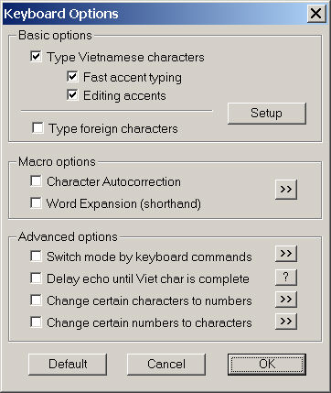Click the Default button

click(x=68, y=365)
